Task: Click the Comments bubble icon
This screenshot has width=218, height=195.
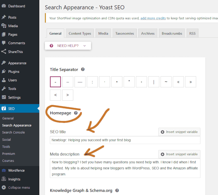Action: click(4, 43)
